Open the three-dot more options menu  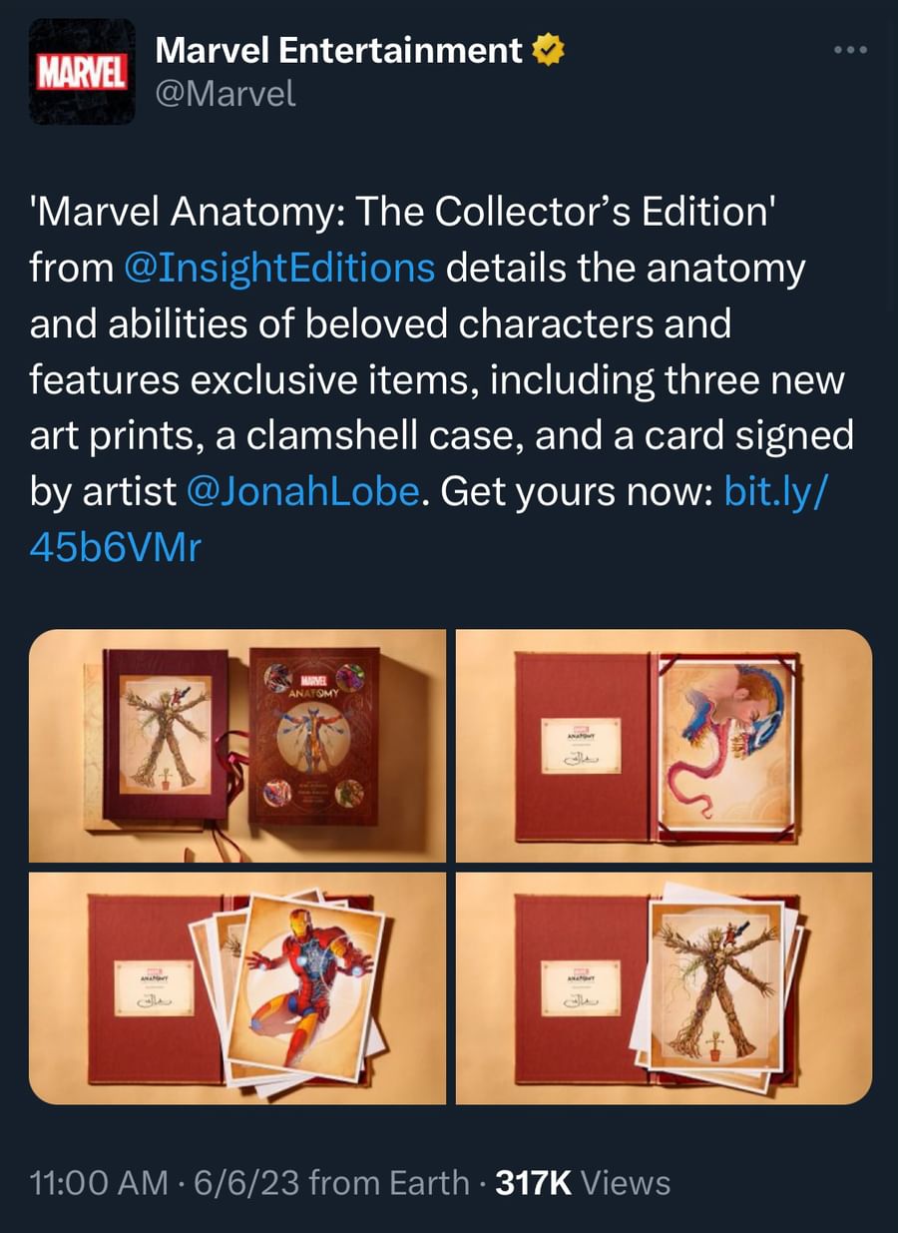point(851,49)
